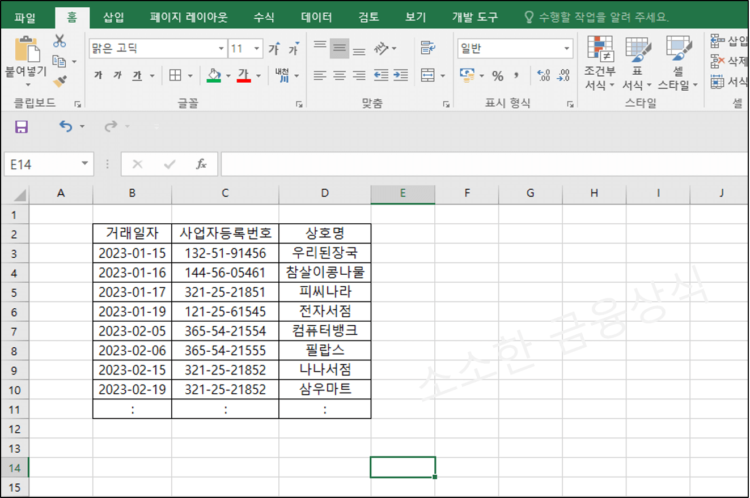This screenshot has width=750, height=498.
Task: Toggle bold formatting (가)
Action: [98, 75]
